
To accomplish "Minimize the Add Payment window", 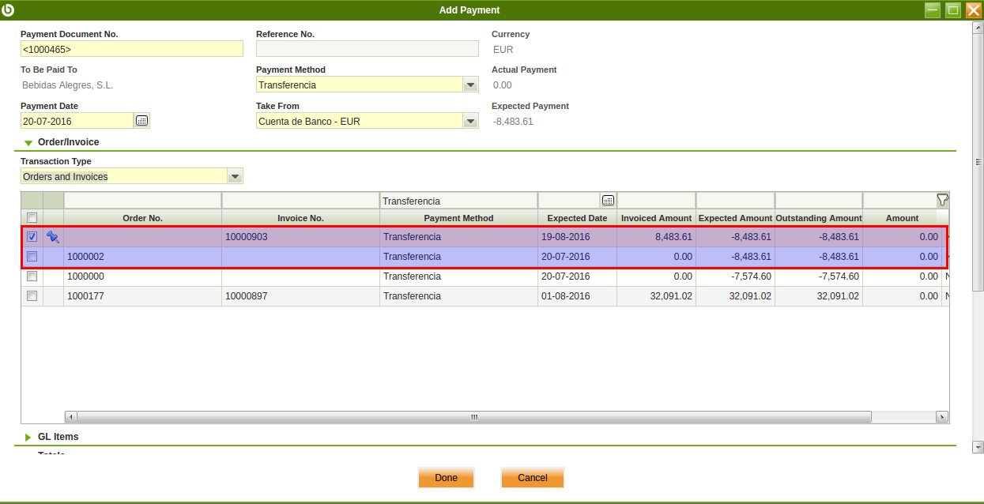I will [x=933, y=10].
